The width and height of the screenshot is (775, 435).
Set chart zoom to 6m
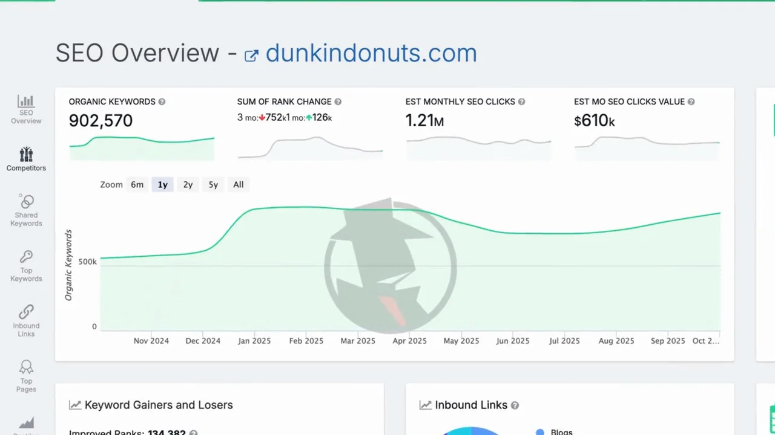coord(137,185)
